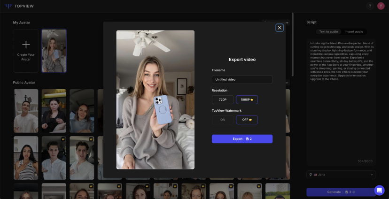Screen dimensions: 389x199
Task: Switch to Import audio tab
Action: [354, 32]
